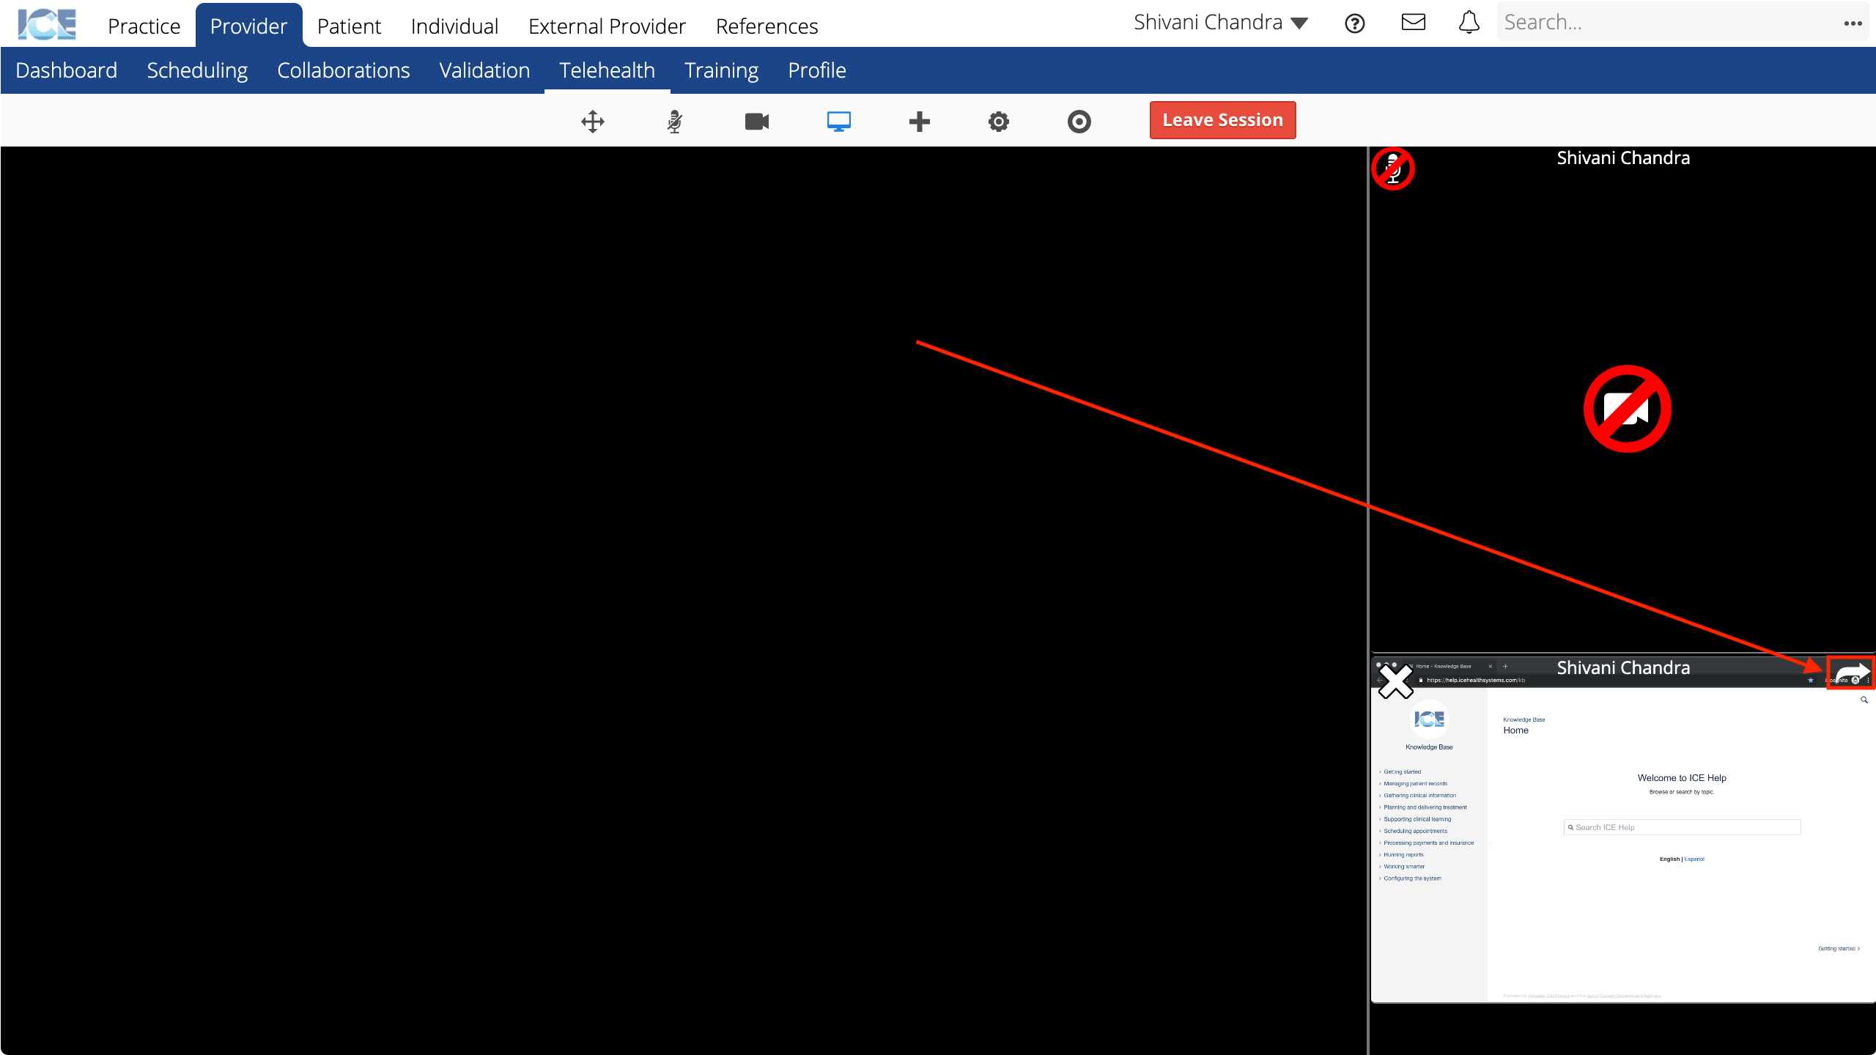
Task: Click the ICE Help Knowledge Base logo
Action: 1429,720
